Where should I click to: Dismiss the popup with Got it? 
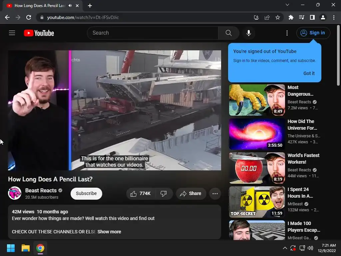coord(309,73)
